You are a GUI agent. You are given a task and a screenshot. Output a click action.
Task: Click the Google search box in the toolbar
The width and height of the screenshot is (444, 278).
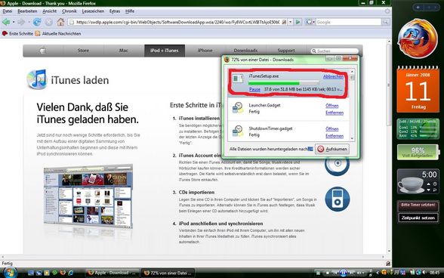point(348,22)
